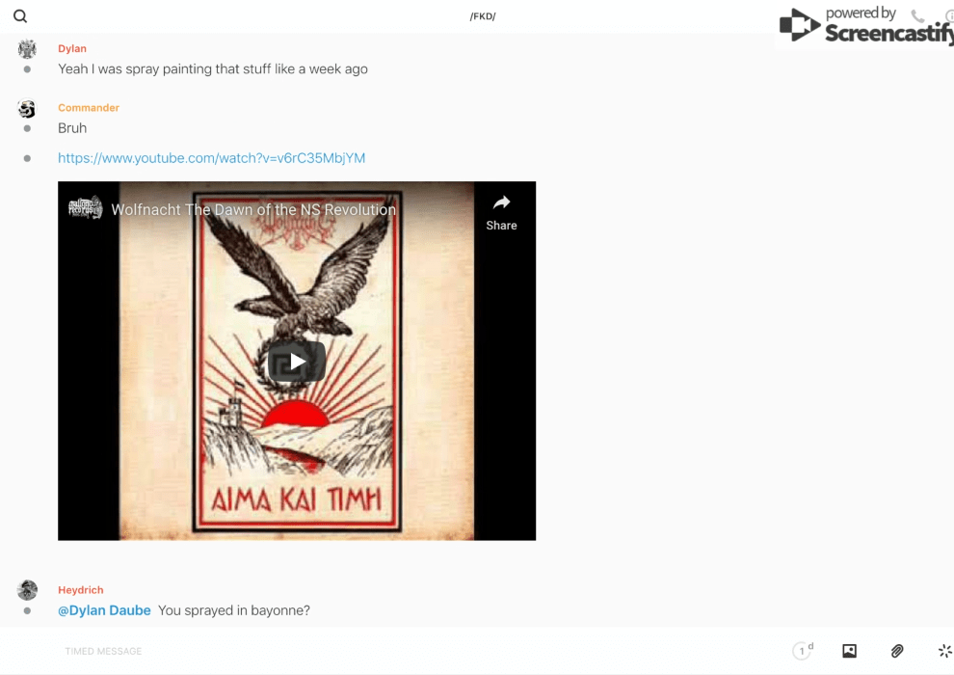
Task: Attach a file using the paperclip icon
Action: click(x=897, y=651)
